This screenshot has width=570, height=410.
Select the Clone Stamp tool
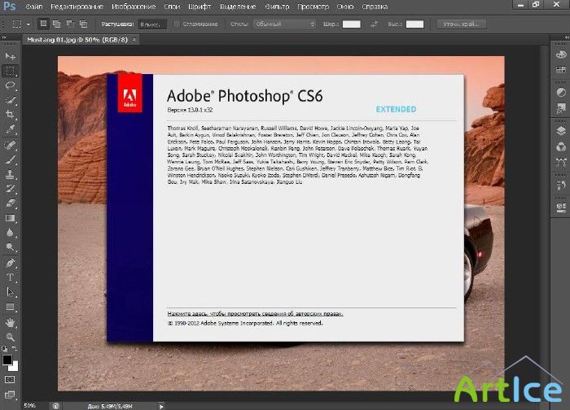point(10,174)
